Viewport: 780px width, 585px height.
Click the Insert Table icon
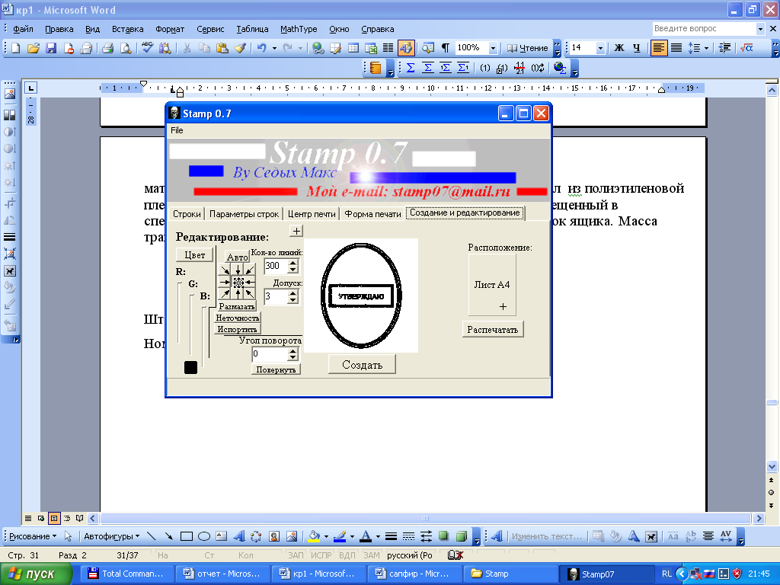[353, 48]
